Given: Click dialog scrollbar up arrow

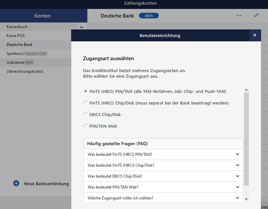Looking at the screenshot, I should (x=246, y=90).
